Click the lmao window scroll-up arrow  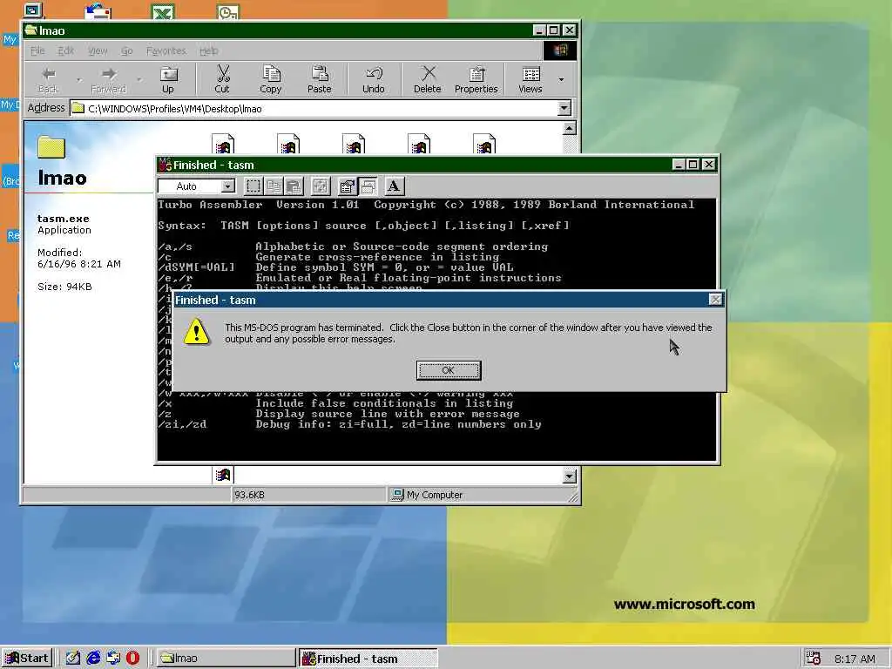coord(569,128)
